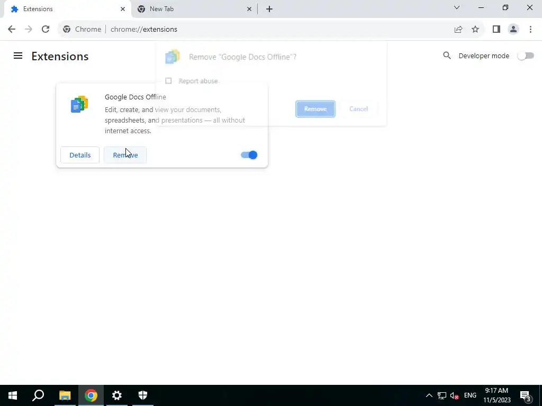Click the Google Docs Offline card icon
The height and width of the screenshot is (406, 542).
pyautogui.click(x=79, y=104)
